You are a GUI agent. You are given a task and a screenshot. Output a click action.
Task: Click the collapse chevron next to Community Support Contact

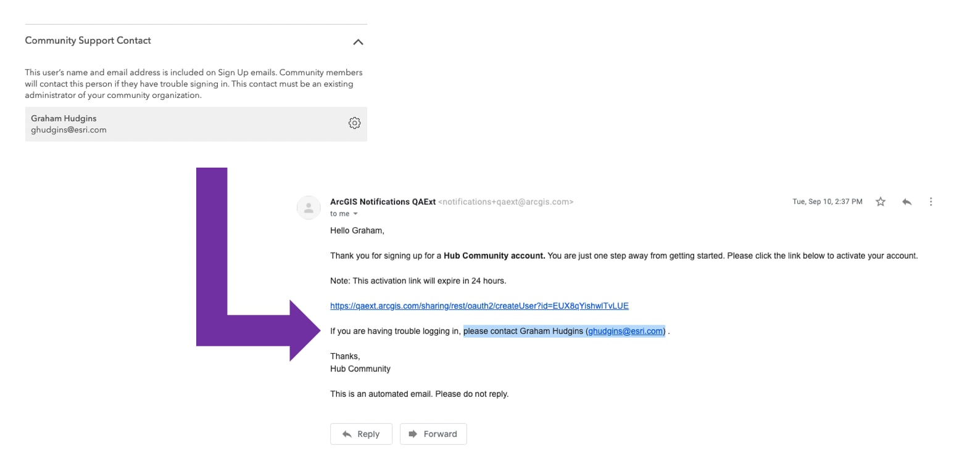coord(359,42)
